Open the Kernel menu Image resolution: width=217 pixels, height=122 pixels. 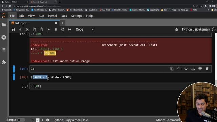[53, 16]
